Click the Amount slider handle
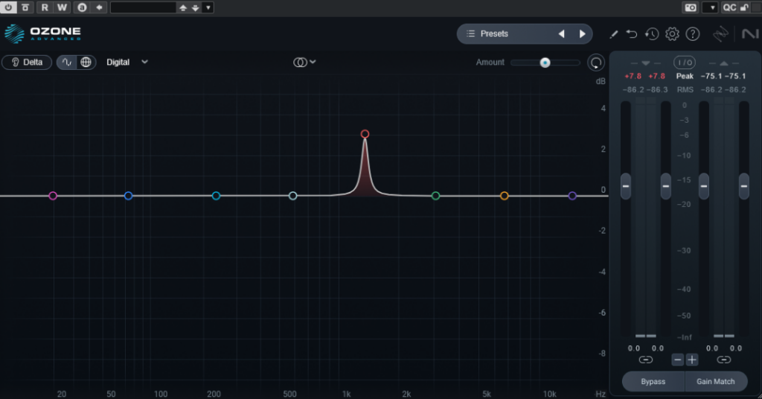 (545, 63)
